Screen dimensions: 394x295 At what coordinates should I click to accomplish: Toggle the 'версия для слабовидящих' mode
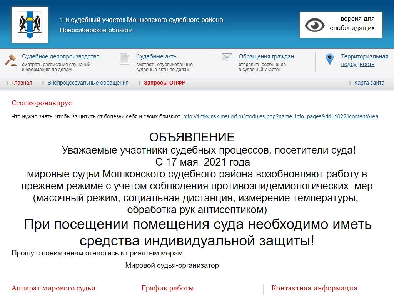click(352, 23)
